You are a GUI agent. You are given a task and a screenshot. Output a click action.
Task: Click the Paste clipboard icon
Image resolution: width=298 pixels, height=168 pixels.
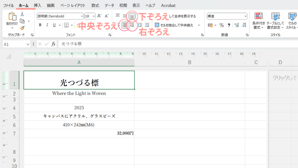pyautogui.click(x=12, y=16)
